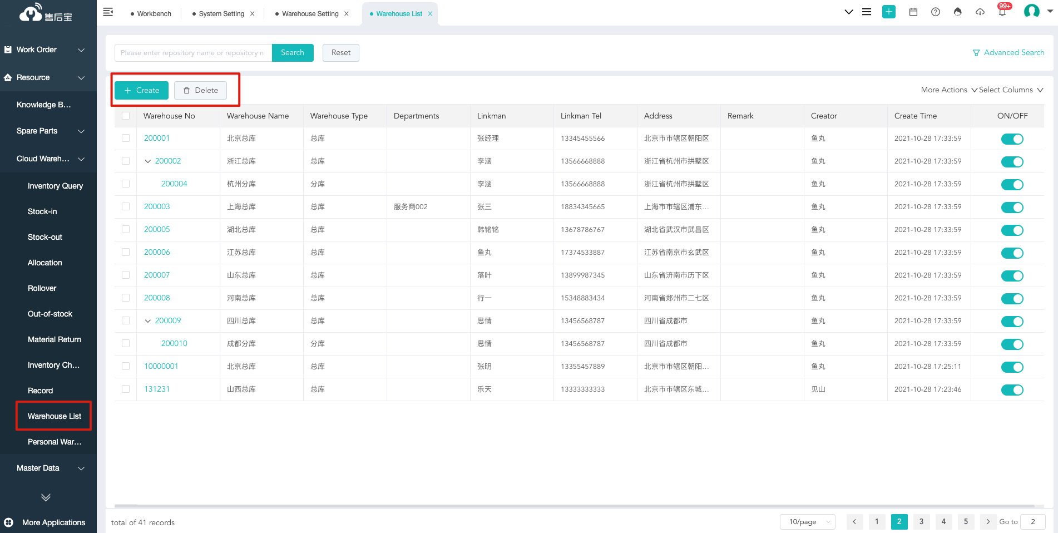The height and width of the screenshot is (533, 1058).
Task: Switch off warehouse 10000001 toggle
Action: click(x=1012, y=367)
